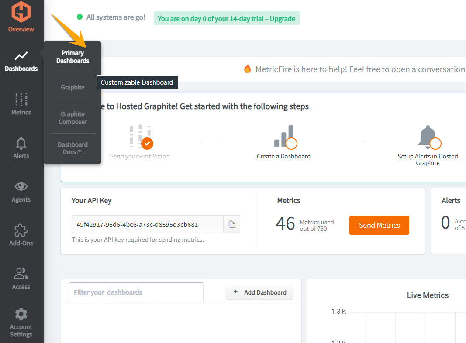Click the Your API Key heading
The image size is (466, 343).
tap(92, 200)
